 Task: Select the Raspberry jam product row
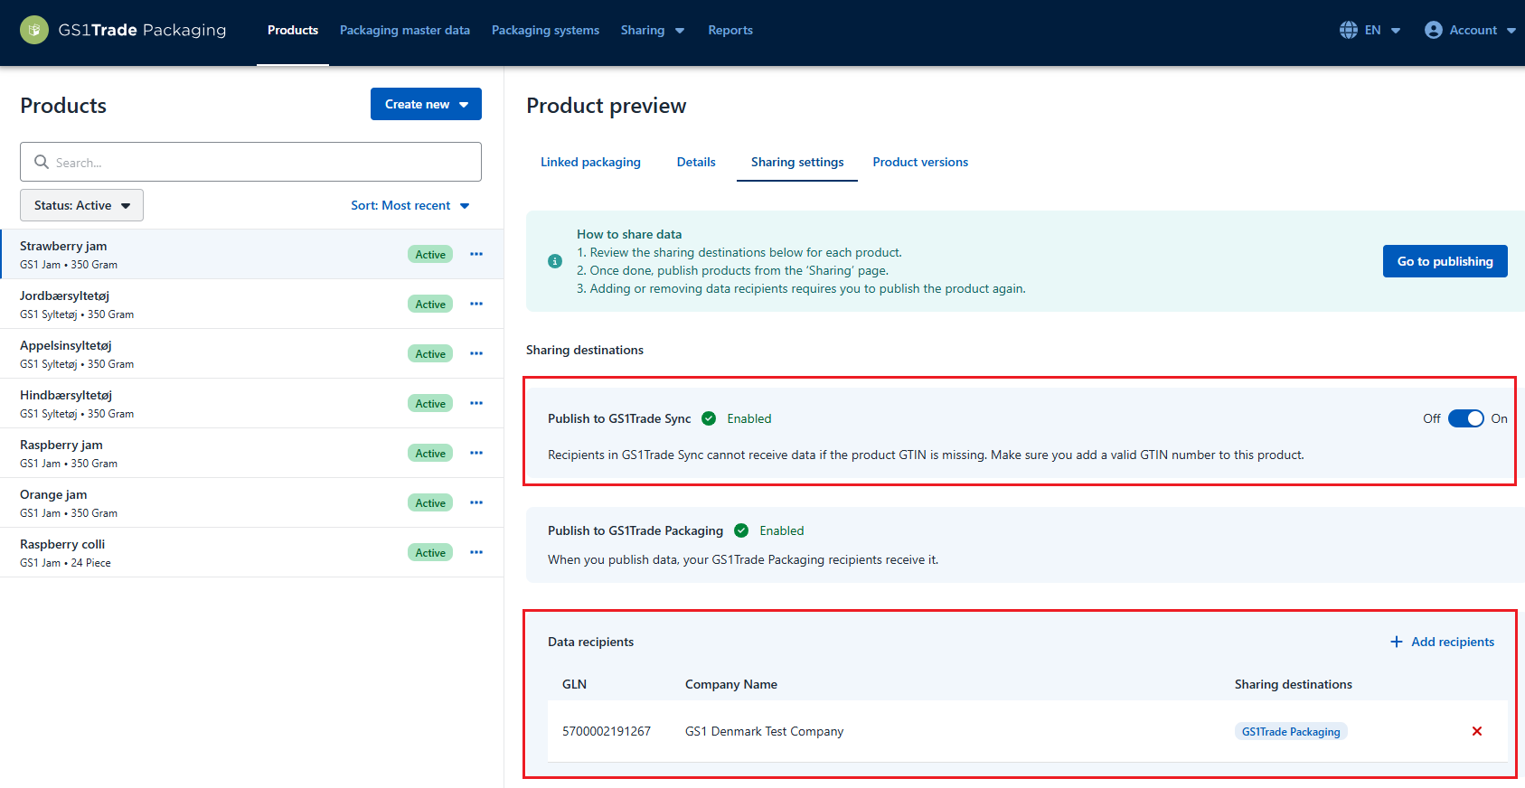[251, 453]
